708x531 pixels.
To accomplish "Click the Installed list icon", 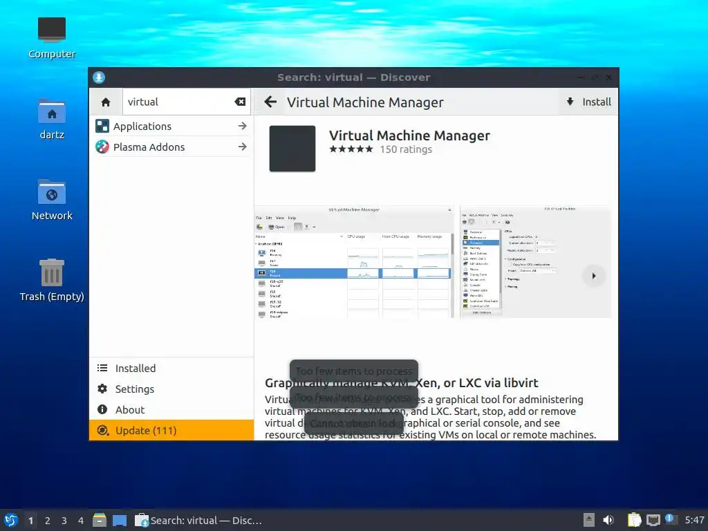I will pyautogui.click(x=102, y=368).
